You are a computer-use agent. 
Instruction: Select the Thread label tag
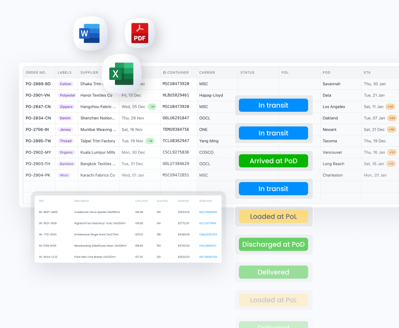[66, 141]
